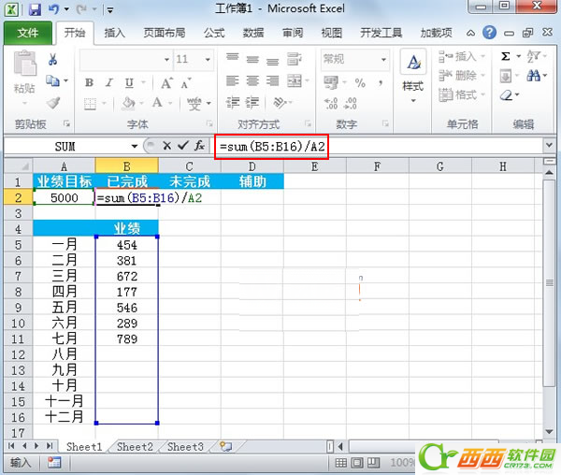561x475 pixels.
Task: Open the Paste options dropdown arrow
Action: click(x=24, y=104)
